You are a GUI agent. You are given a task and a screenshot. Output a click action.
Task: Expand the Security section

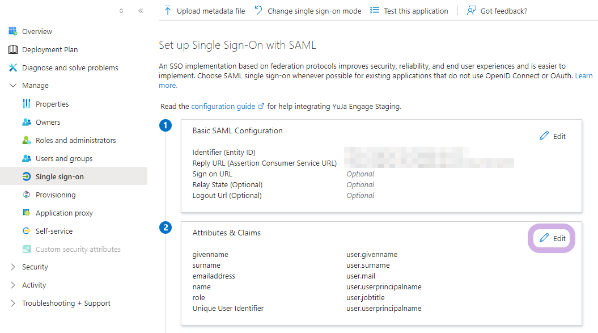(x=13, y=267)
